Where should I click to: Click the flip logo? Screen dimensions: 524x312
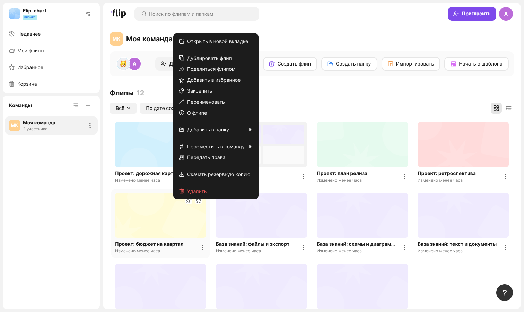coord(119,14)
